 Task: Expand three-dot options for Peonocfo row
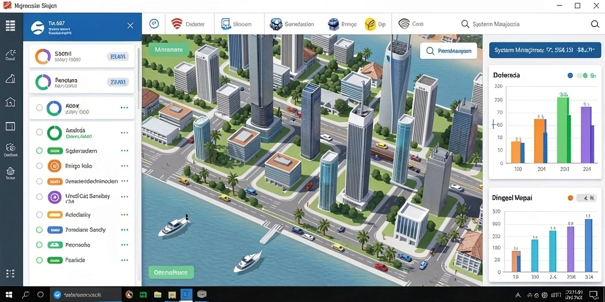point(124,245)
